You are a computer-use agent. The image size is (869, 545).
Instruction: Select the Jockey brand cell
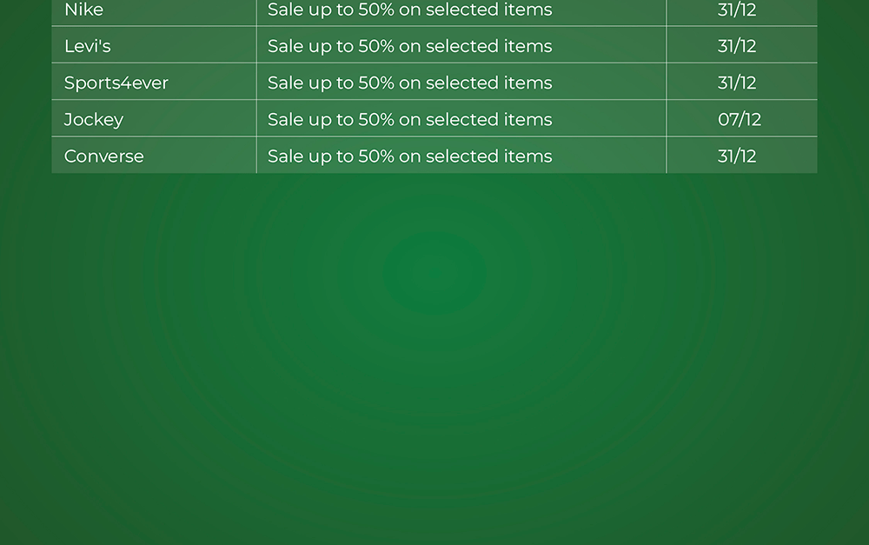point(94,119)
